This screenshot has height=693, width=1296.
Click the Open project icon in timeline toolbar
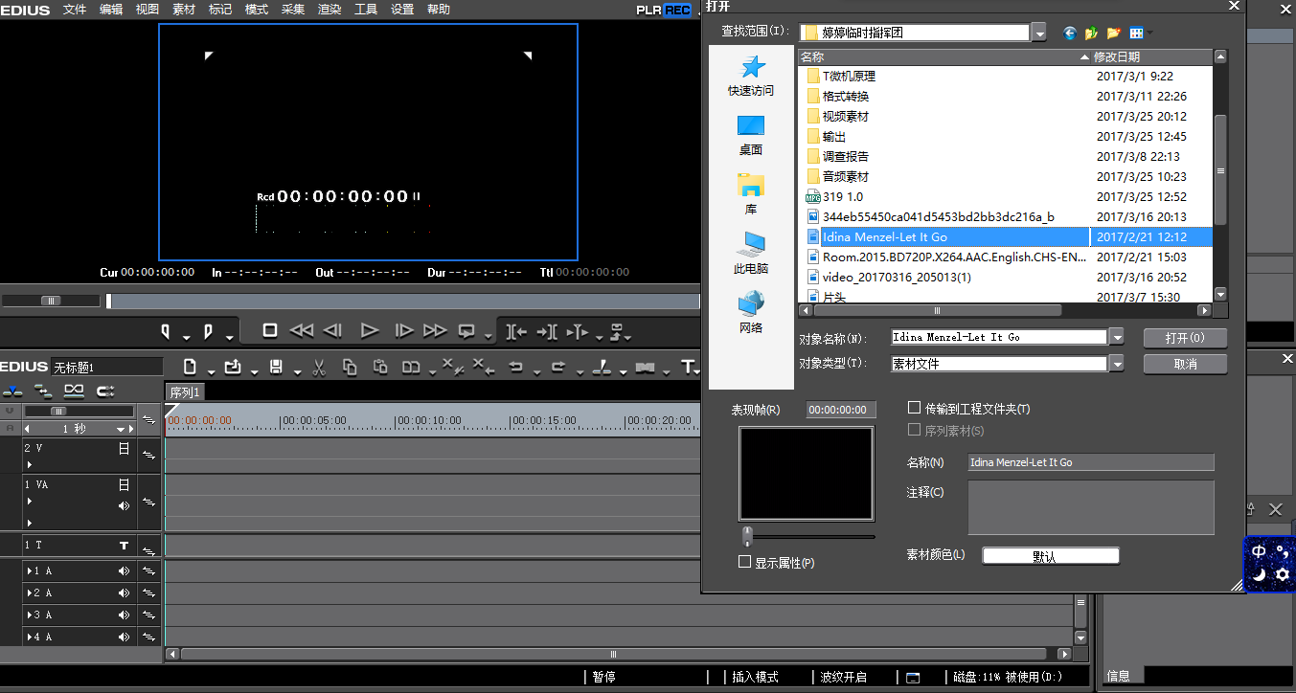click(233, 367)
